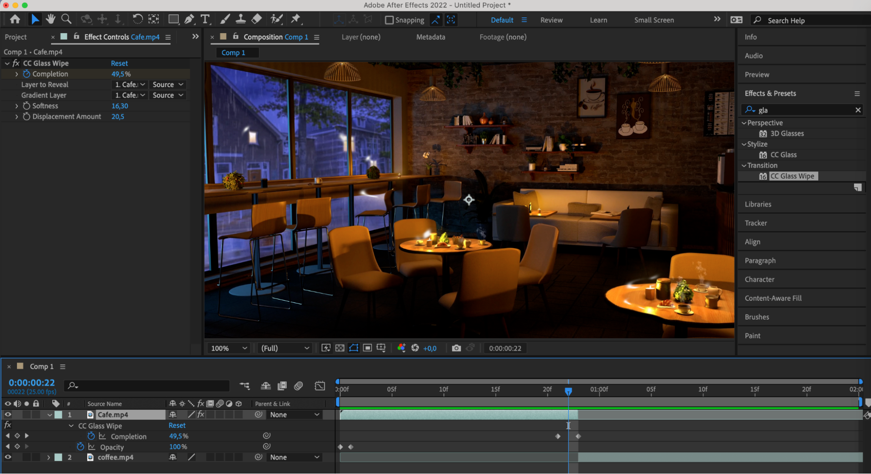Select the Rectangle shape tool
The width and height of the screenshot is (871, 474).
click(x=173, y=19)
